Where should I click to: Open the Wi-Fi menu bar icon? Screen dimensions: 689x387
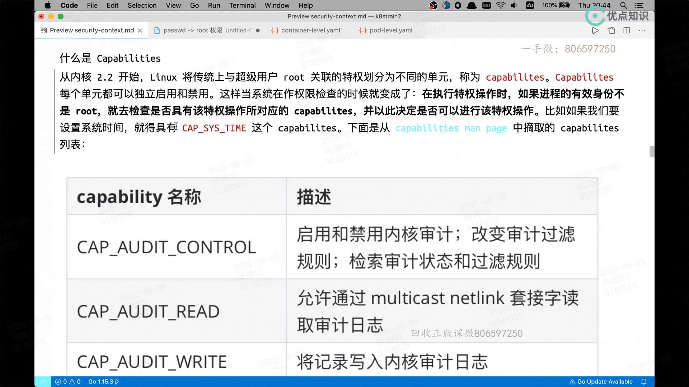pos(500,5)
